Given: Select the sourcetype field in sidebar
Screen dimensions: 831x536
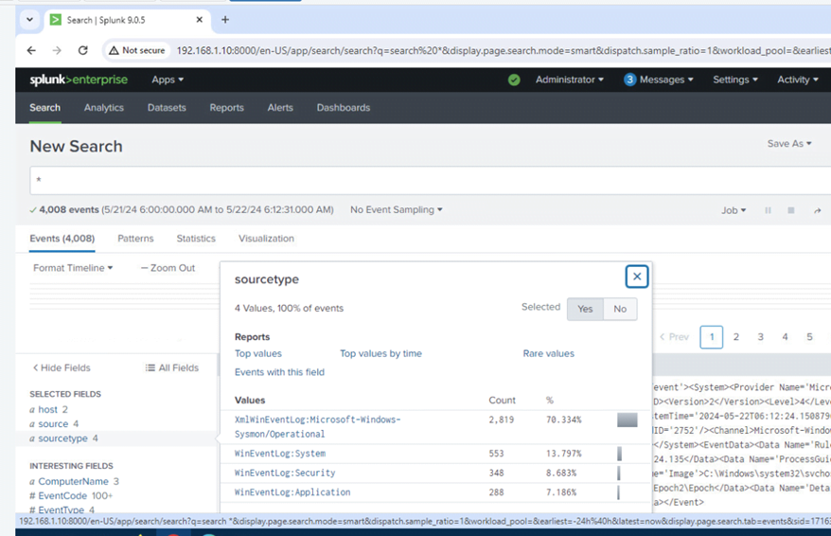Looking at the screenshot, I should tap(62, 438).
